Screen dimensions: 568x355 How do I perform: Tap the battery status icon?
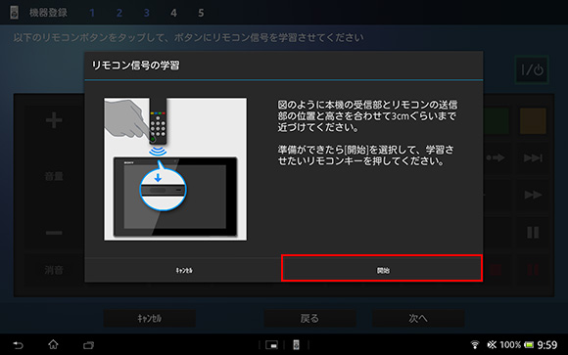529,345
